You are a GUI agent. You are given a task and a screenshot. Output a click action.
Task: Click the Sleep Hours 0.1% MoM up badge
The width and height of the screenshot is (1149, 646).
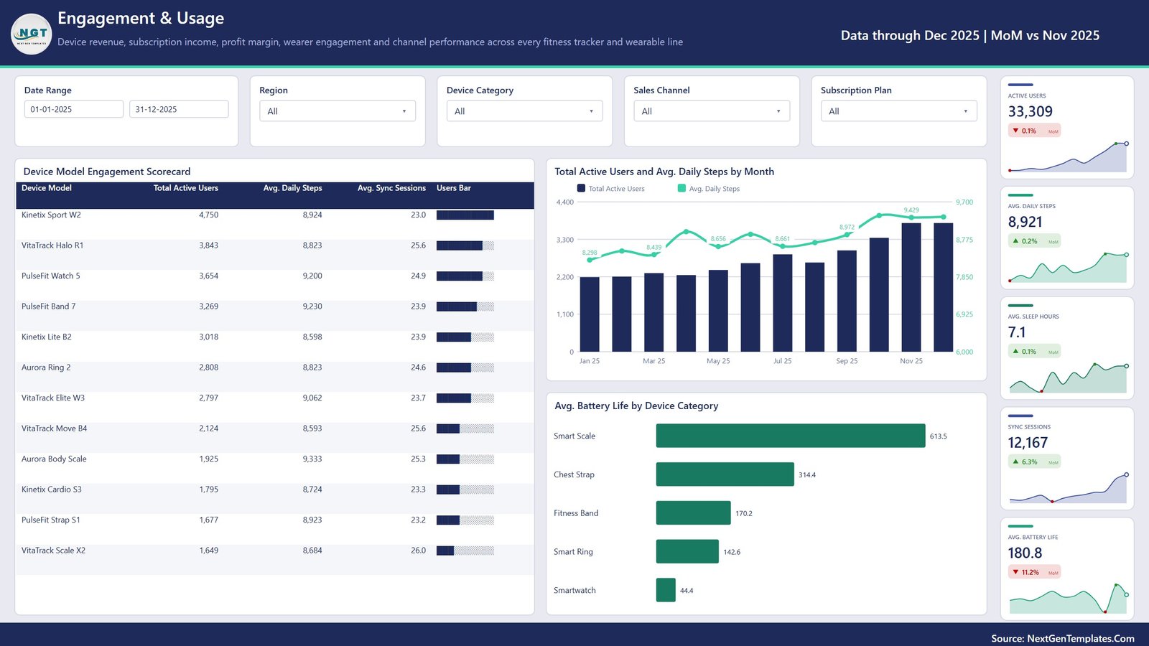[x=1034, y=352]
